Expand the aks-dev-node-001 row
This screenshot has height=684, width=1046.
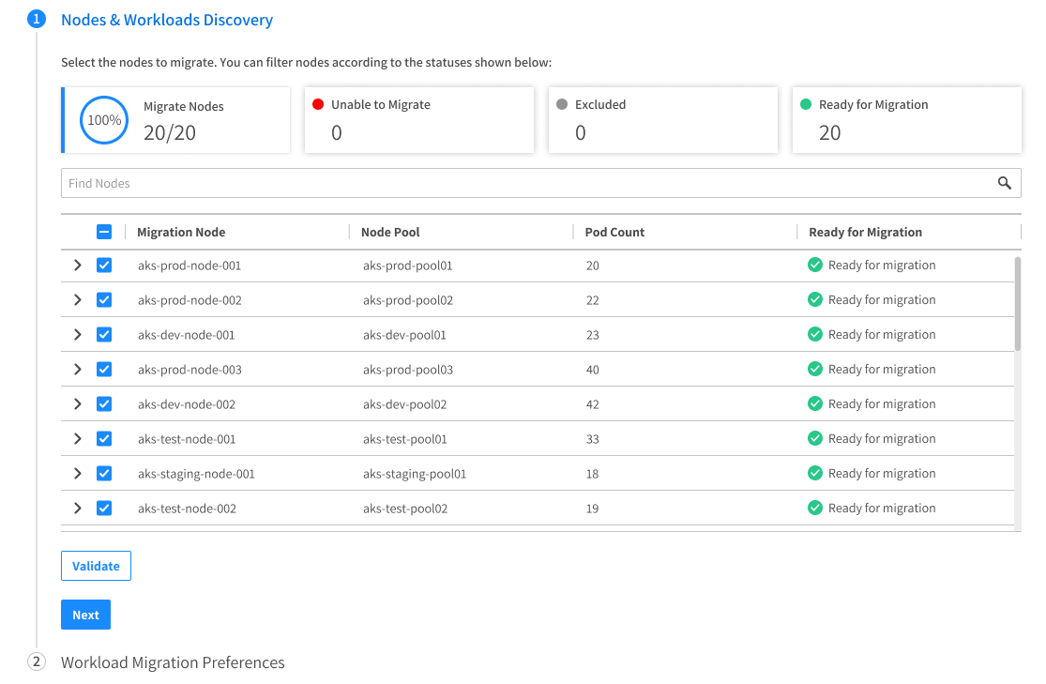(78, 335)
